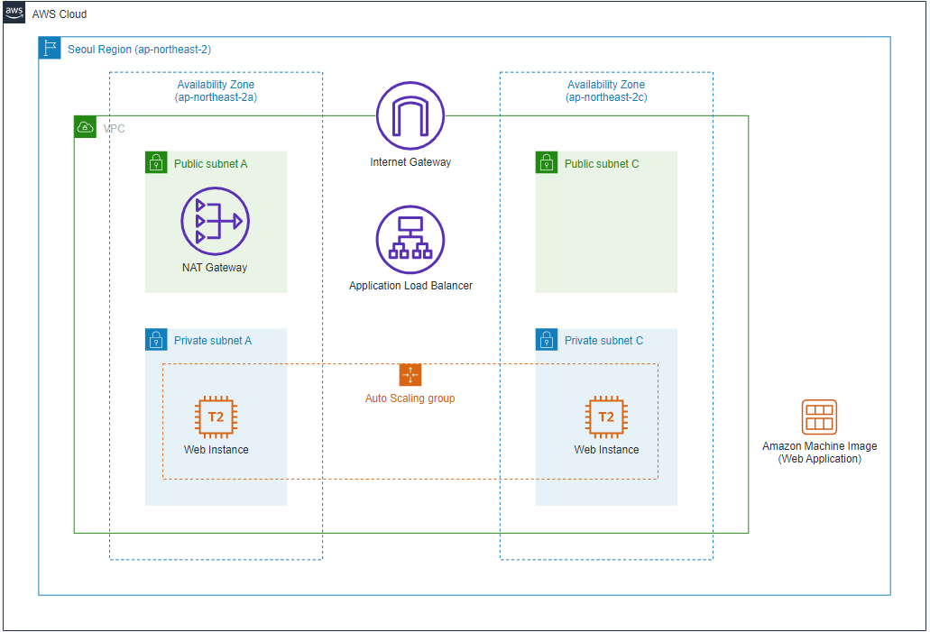This screenshot has height=632, width=930.
Task: Select the Application Load Balancer icon
Action: (410, 240)
